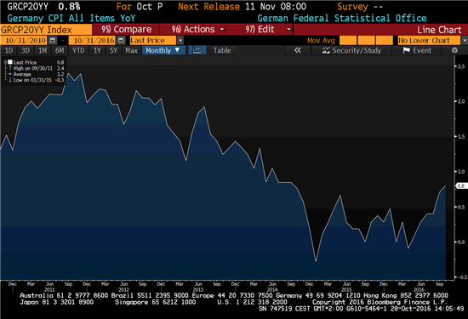Expand the Edit menu dropdown
Image resolution: width=468 pixels, height=319 pixels.
coord(288,29)
